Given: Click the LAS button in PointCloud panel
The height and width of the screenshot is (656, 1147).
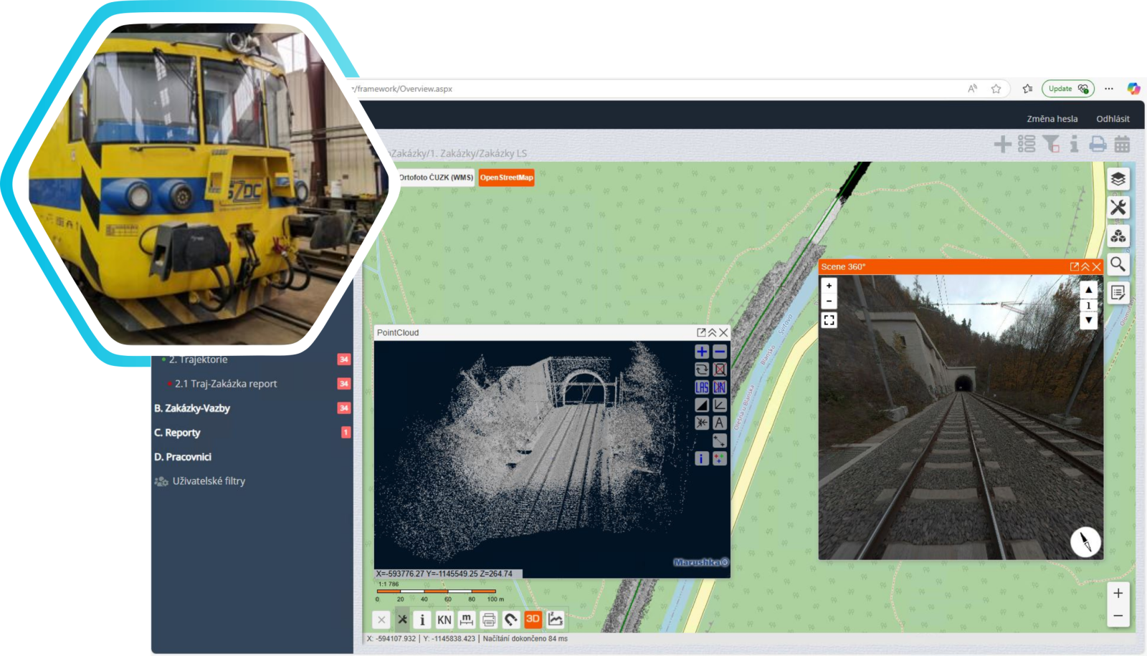Looking at the screenshot, I should pyautogui.click(x=702, y=387).
